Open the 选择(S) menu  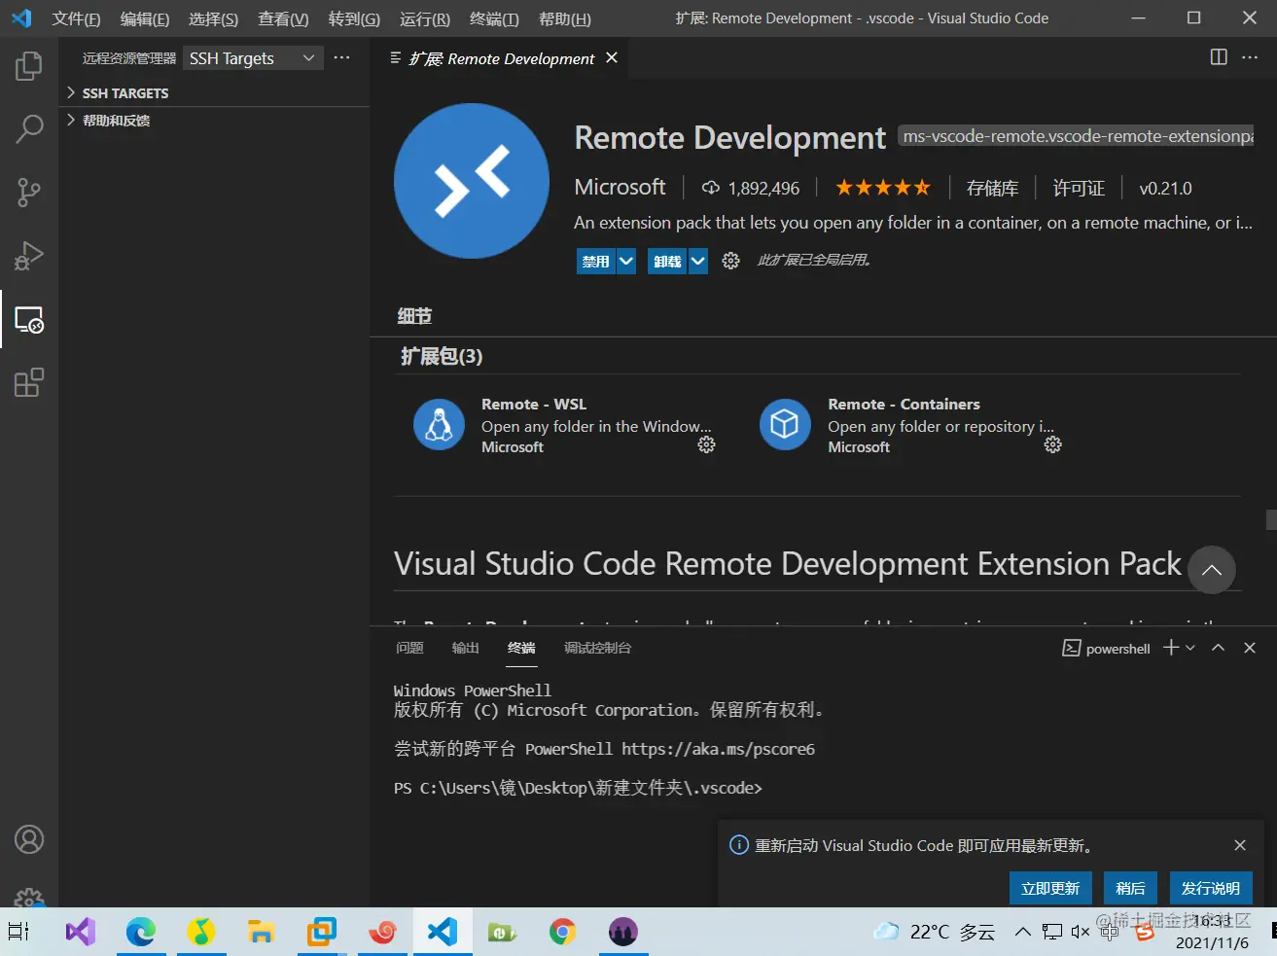coord(213,18)
